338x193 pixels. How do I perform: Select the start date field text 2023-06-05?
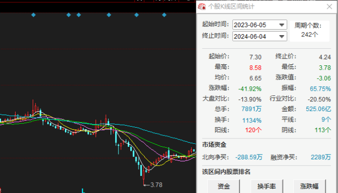[x=250, y=25]
